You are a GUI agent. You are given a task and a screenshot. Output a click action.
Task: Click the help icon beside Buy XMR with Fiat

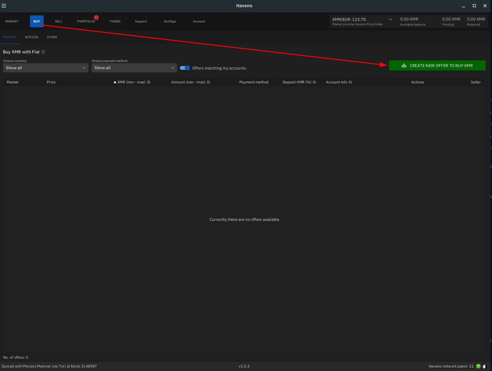[43, 52]
